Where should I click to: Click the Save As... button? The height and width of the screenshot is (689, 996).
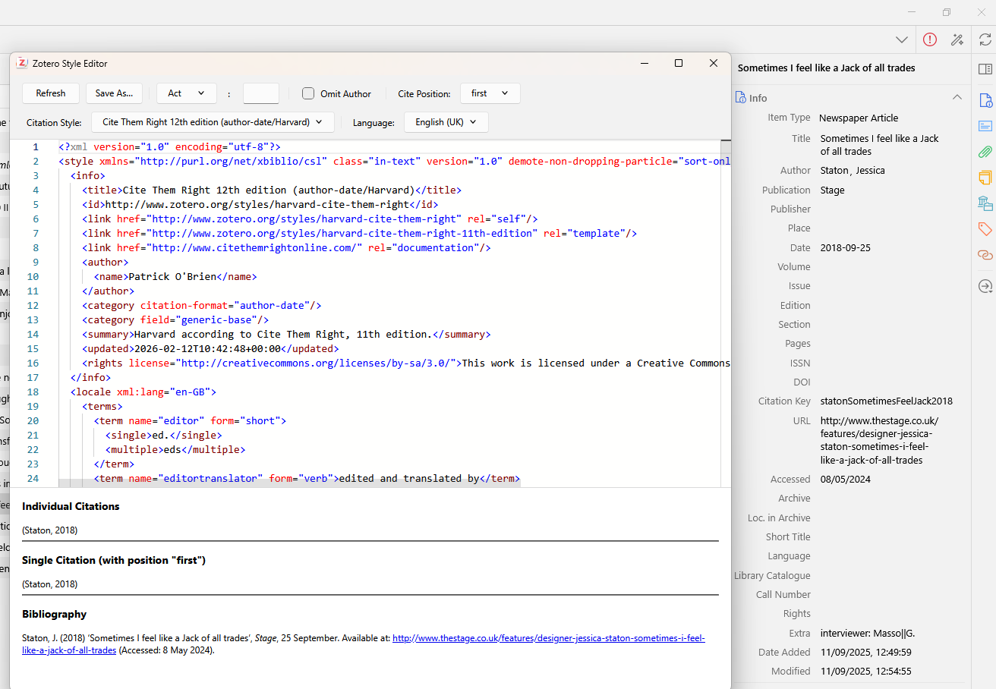[114, 93]
